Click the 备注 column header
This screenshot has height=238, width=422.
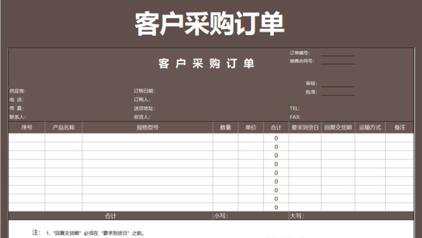[x=400, y=128]
